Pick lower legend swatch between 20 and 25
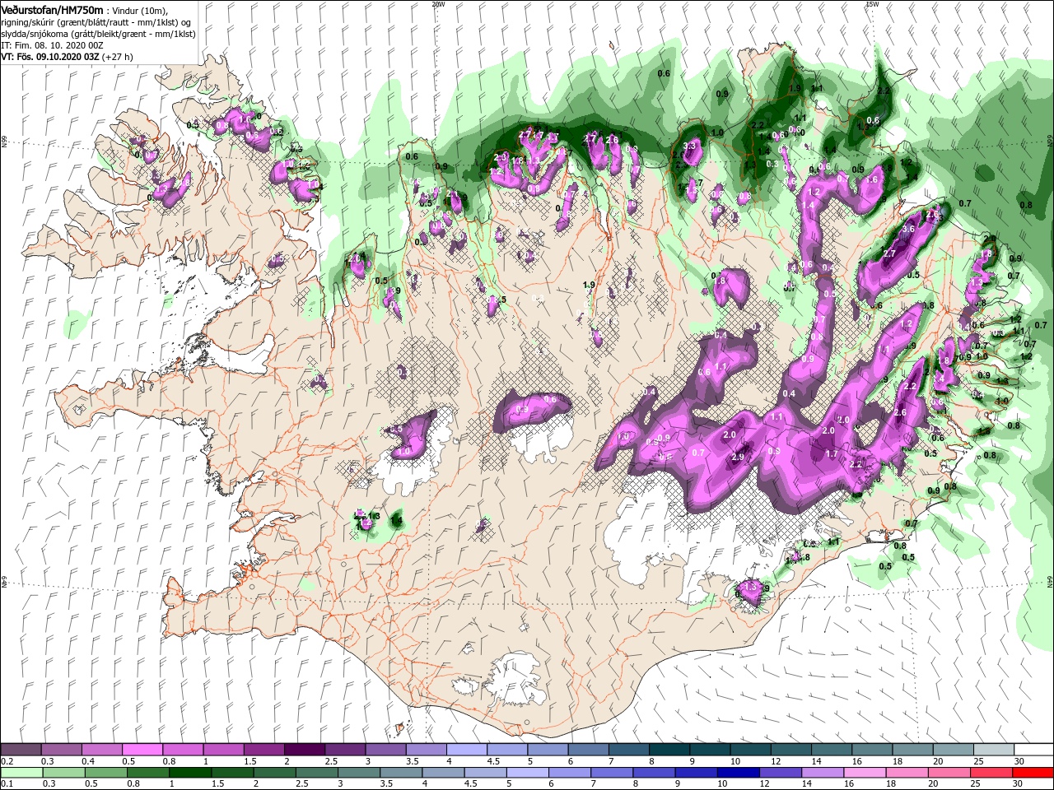This screenshot has height=790, width=1054. pos(949,773)
